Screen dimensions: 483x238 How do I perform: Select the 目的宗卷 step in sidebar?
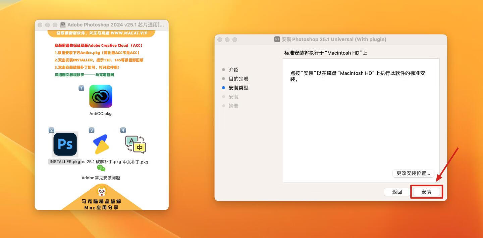(x=238, y=79)
